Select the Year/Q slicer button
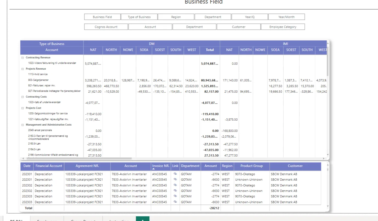The width and height of the screenshot is (378, 221). [x=250, y=17]
